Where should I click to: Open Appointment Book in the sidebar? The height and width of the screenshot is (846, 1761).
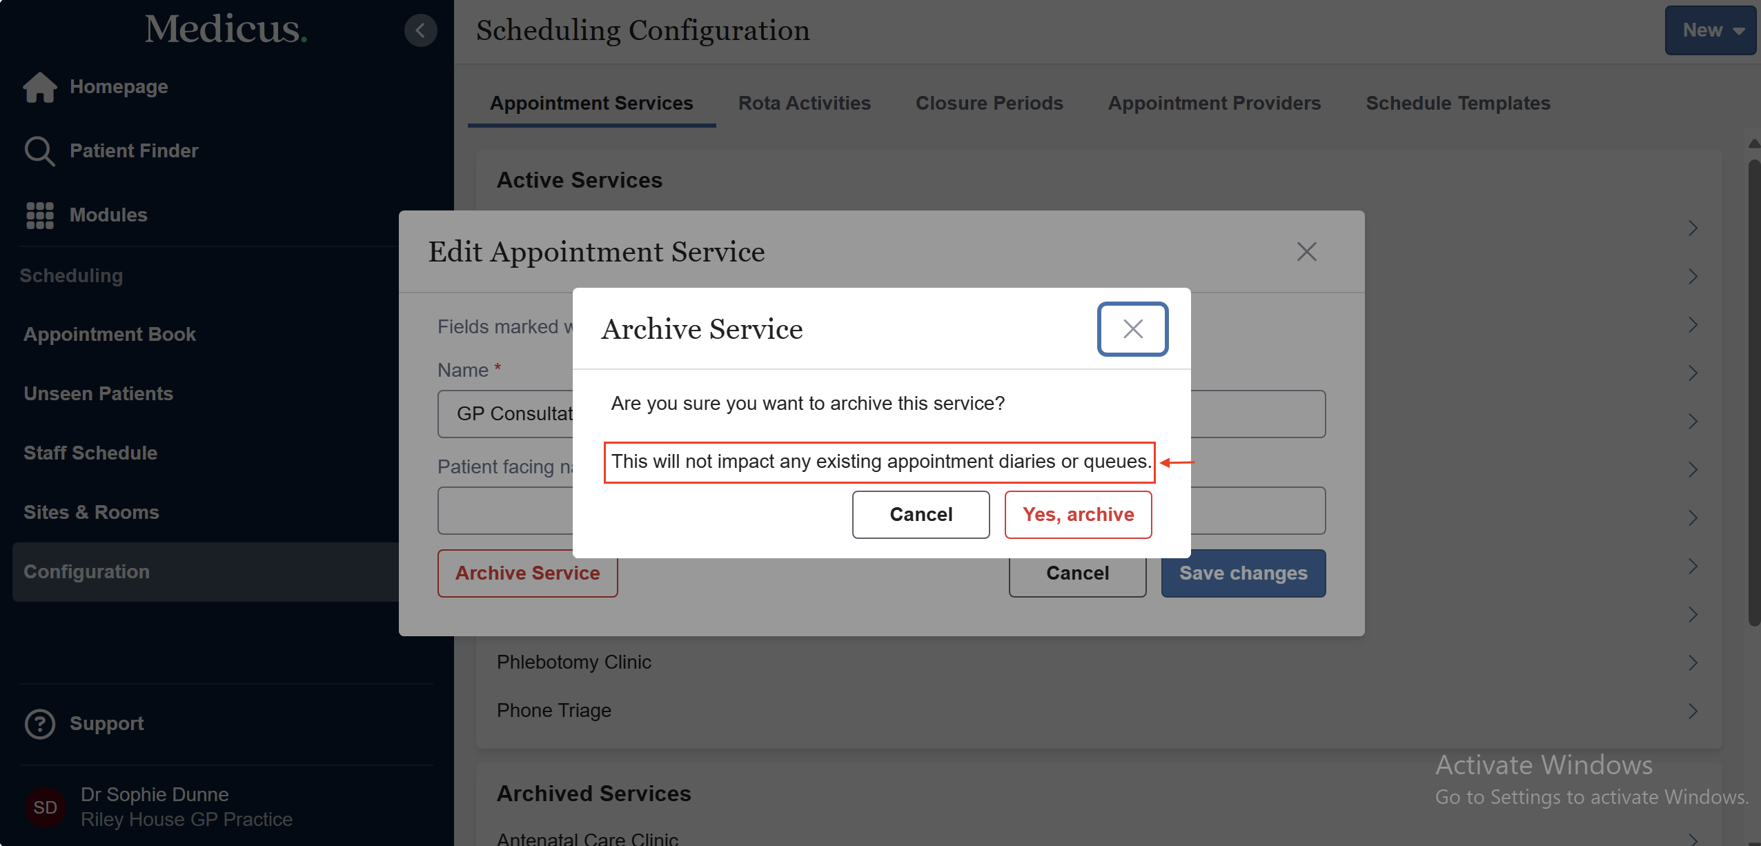(110, 335)
